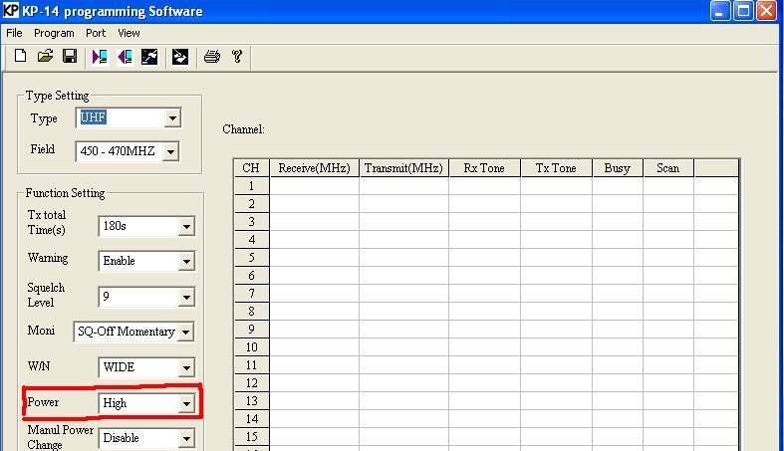Open the Port menu
The height and width of the screenshot is (451, 784).
pos(96,33)
